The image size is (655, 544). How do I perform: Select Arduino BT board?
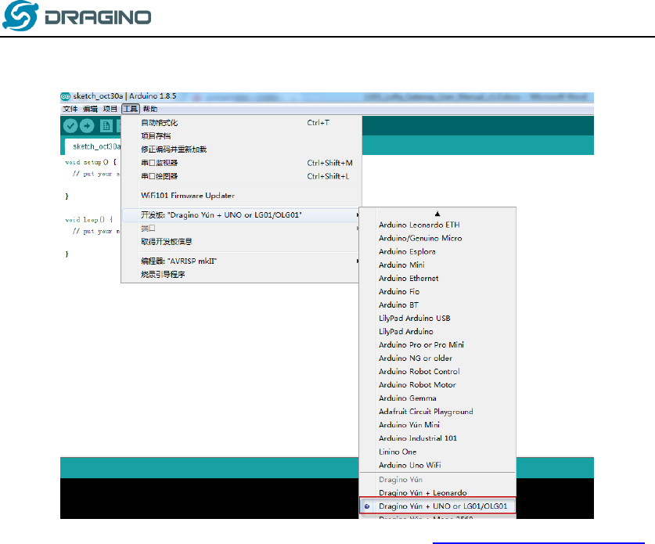pos(437,305)
